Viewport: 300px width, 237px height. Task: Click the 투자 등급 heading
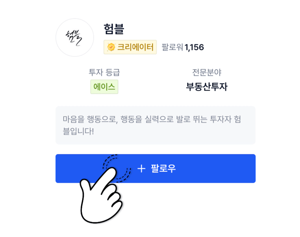[104, 73]
